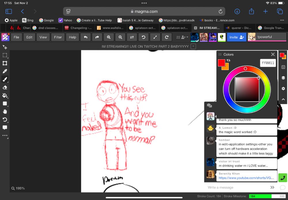Open the Edit menu

(x=29, y=37)
